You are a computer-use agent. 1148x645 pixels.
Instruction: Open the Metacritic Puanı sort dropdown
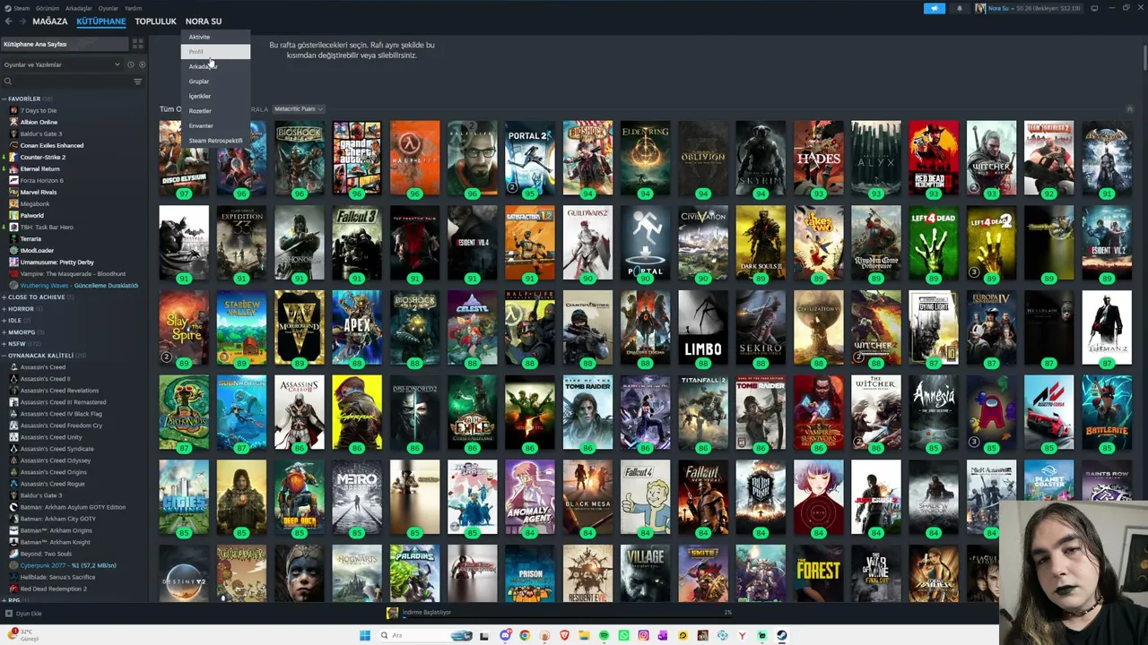[299, 109]
